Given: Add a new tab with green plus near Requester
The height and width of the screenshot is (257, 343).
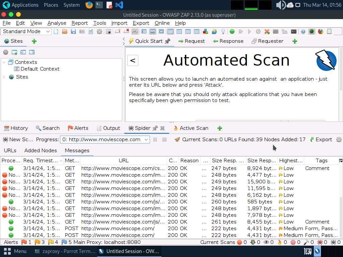Looking at the screenshot, I should tap(294, 41).
